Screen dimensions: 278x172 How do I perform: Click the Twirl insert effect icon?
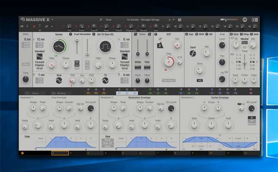point(193,53)
